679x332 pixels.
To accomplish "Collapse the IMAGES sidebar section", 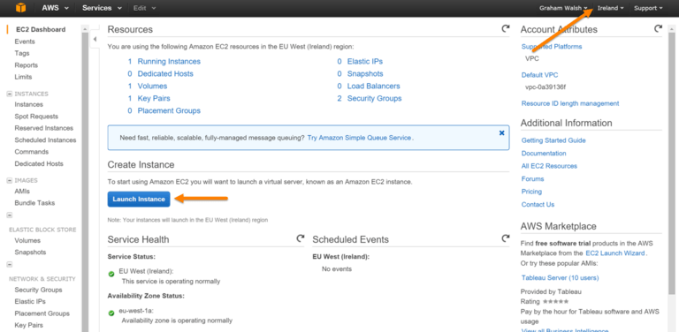I will pyautogui.click(x=9, y=180).
